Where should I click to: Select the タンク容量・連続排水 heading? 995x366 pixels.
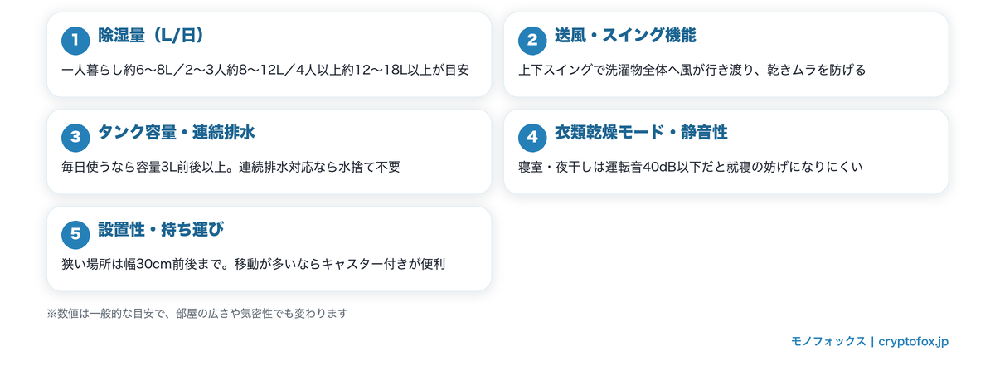point(182,132)
